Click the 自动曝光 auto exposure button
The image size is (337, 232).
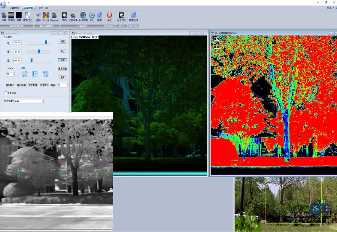tap(11, 85)
